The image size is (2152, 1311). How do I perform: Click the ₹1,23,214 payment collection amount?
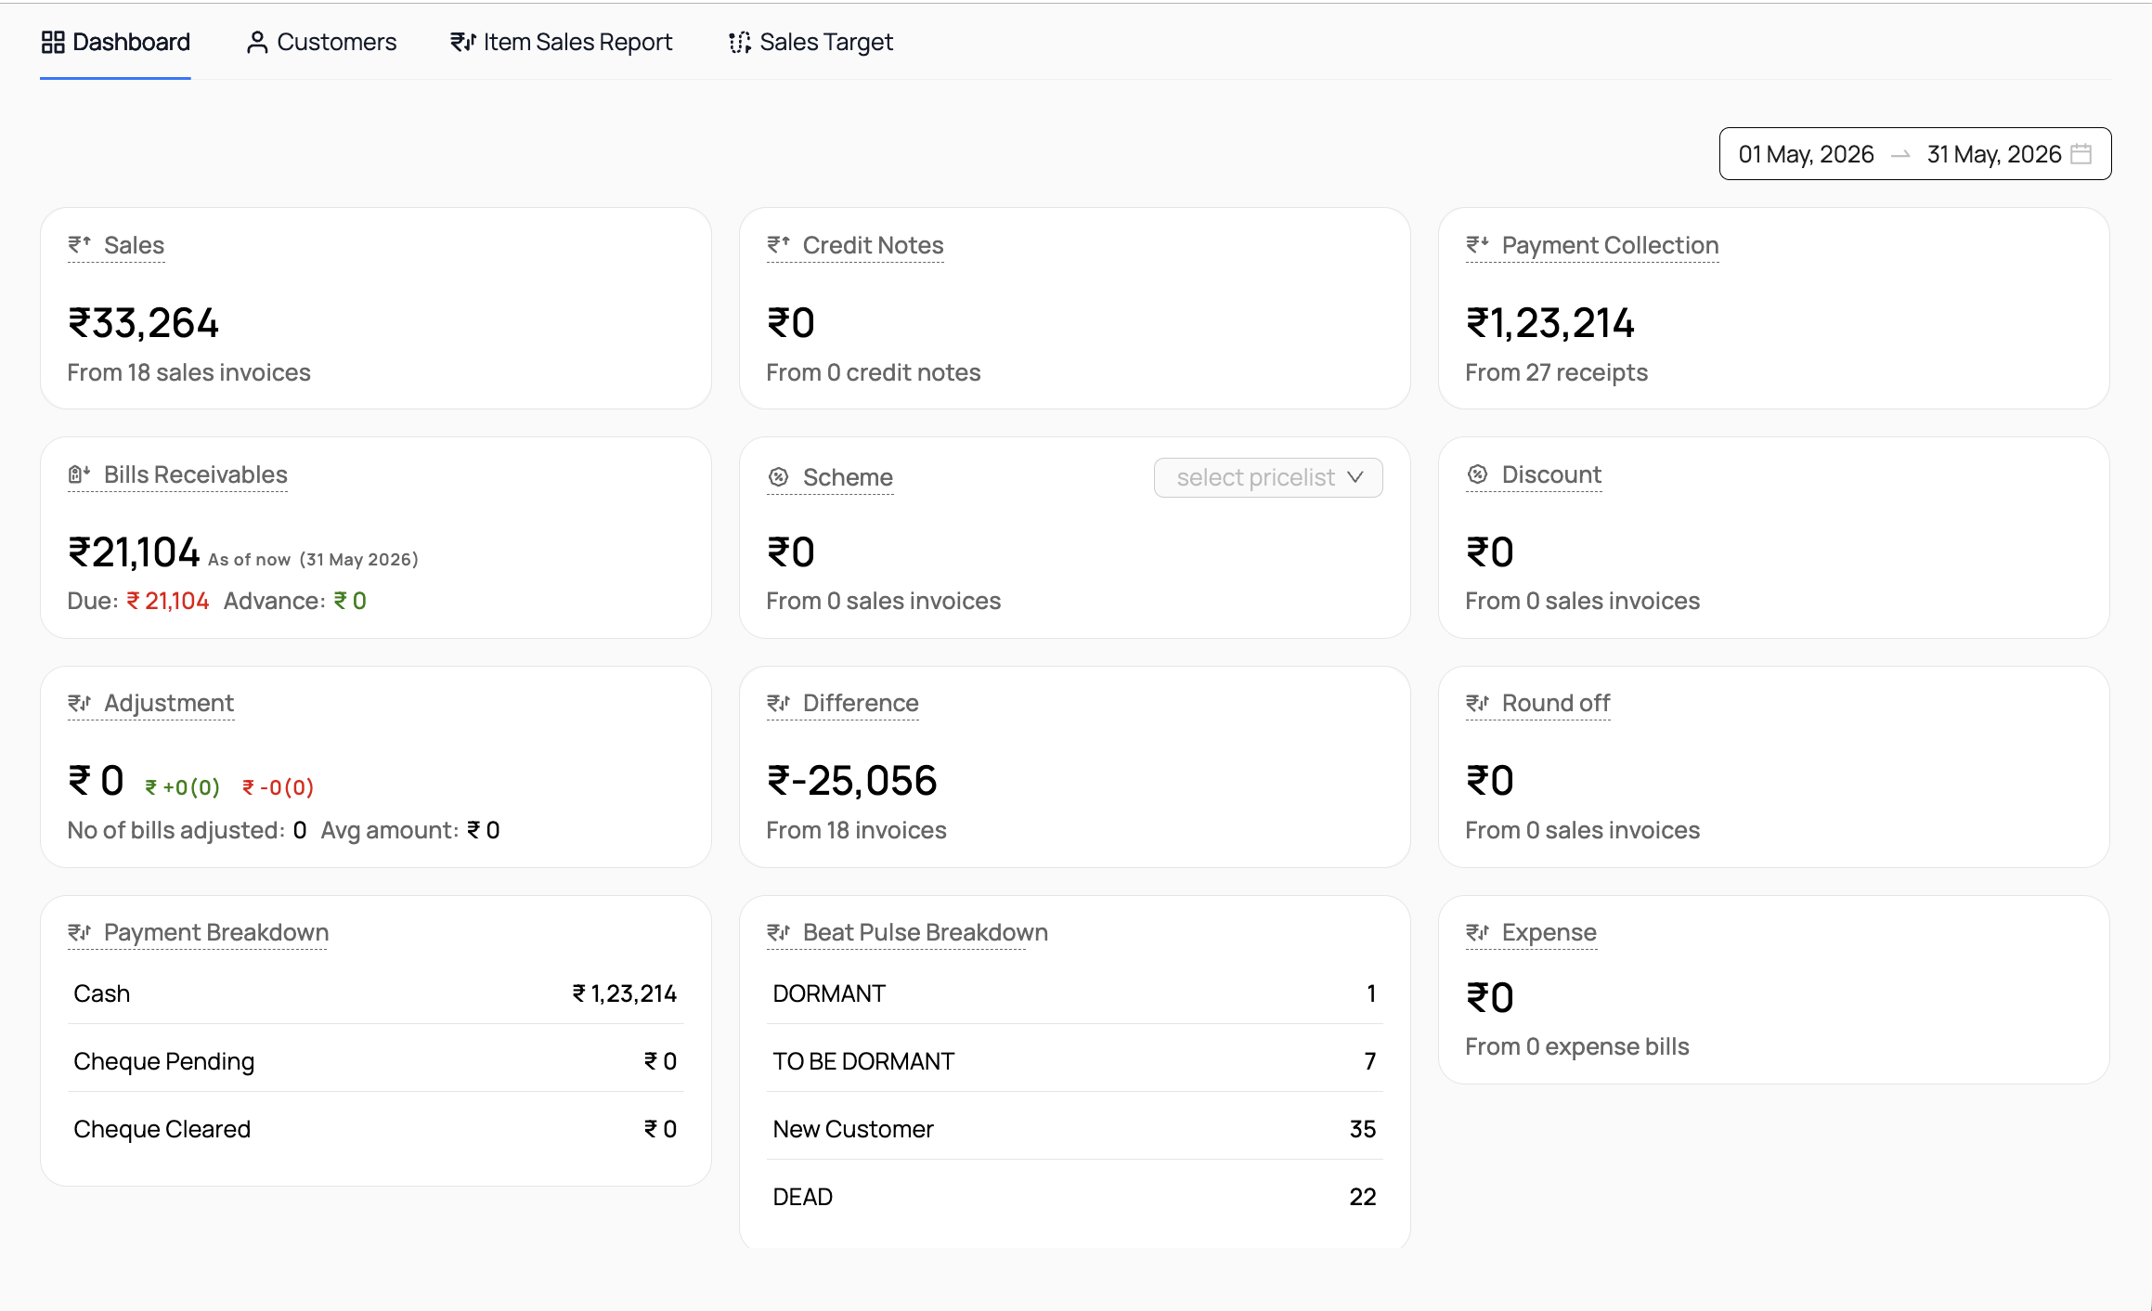click(x=1550, y=323)
